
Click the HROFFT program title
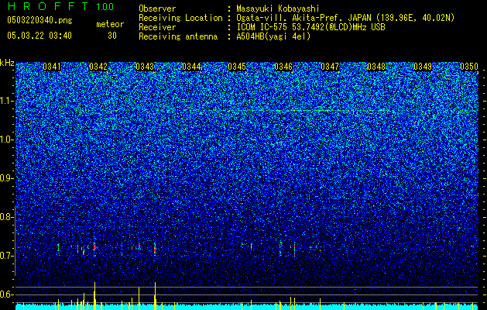click(48, 6)
